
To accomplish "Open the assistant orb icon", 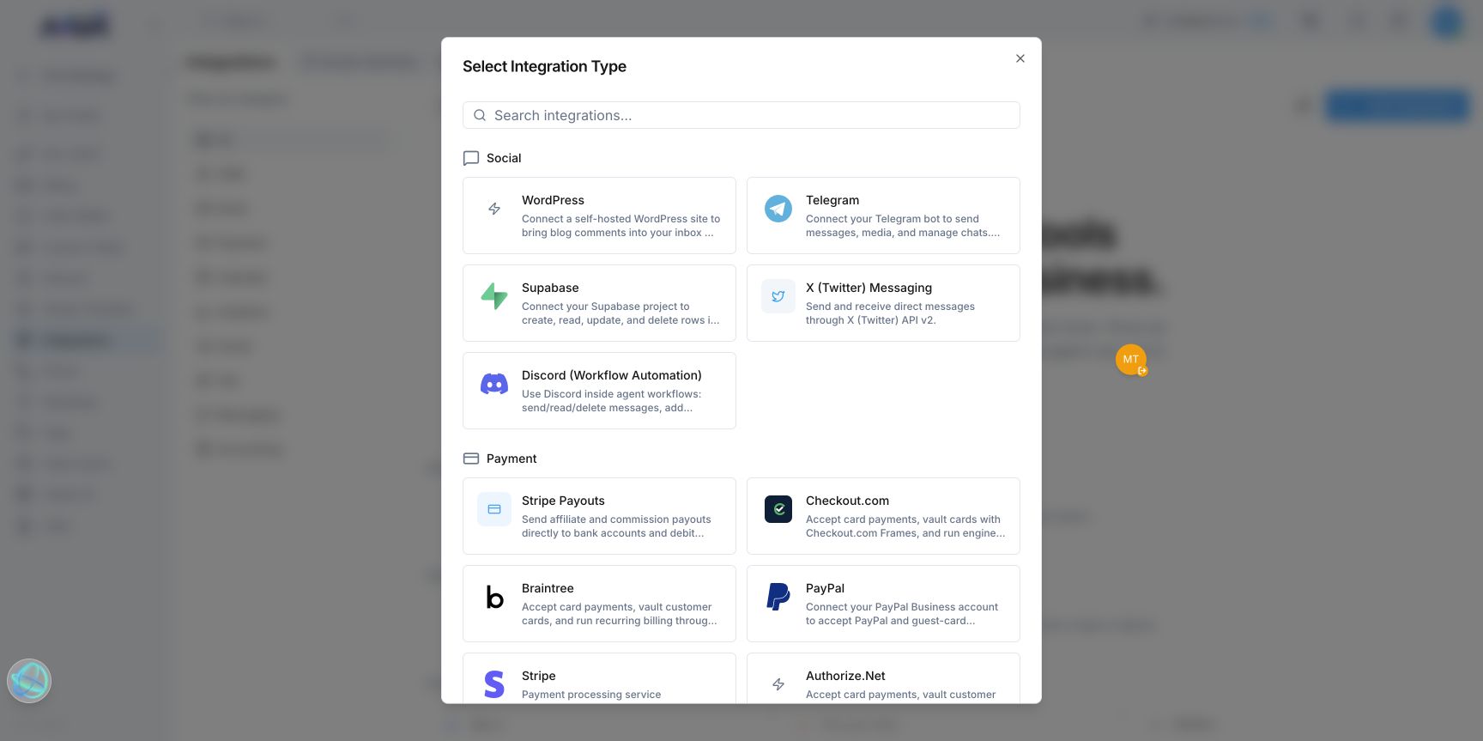I will click(29, 681).
